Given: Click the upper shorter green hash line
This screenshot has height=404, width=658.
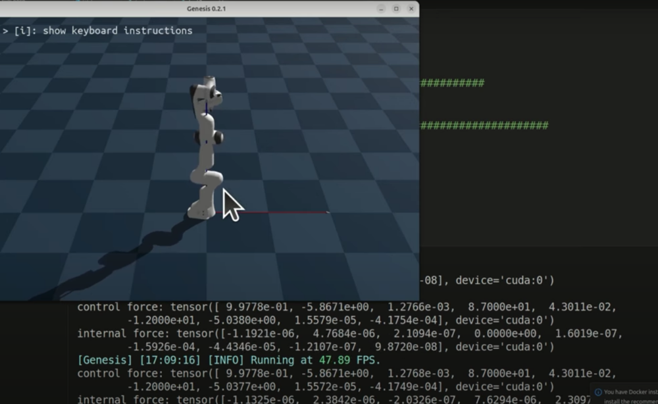Looking at the screenshot, I should [452, 83].
